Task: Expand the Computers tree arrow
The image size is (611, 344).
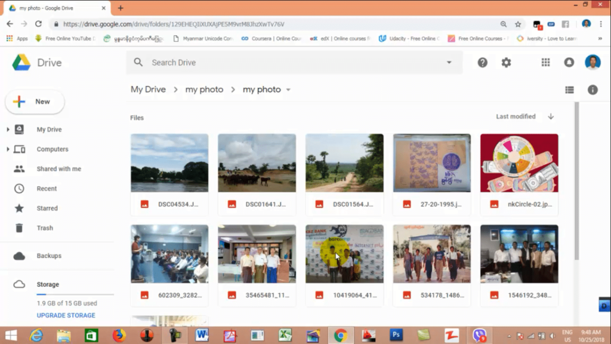Action: tap(8, 149)
